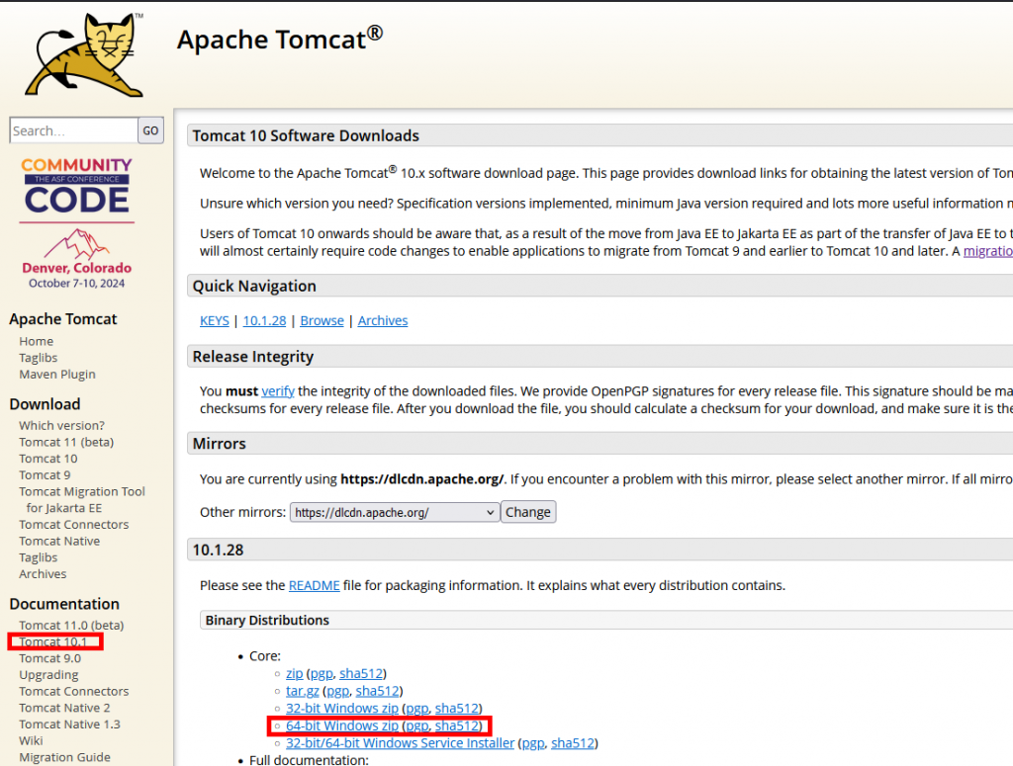Open Tomcat Connectors under Documentation section
This screenshot has height=766, width=1013.
[73, 691]
